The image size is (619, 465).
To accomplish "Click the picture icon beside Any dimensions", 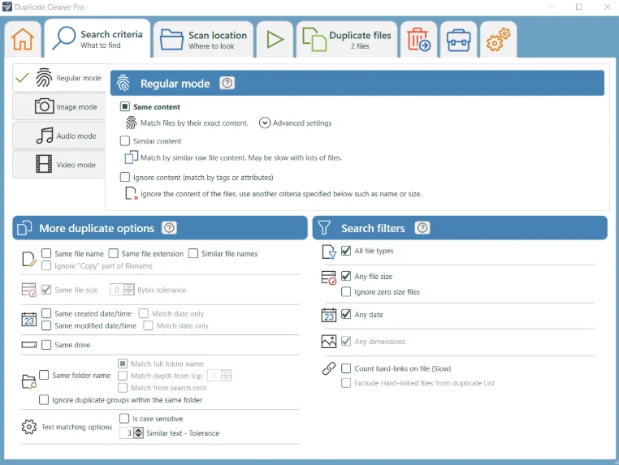I will click(329, 342).
